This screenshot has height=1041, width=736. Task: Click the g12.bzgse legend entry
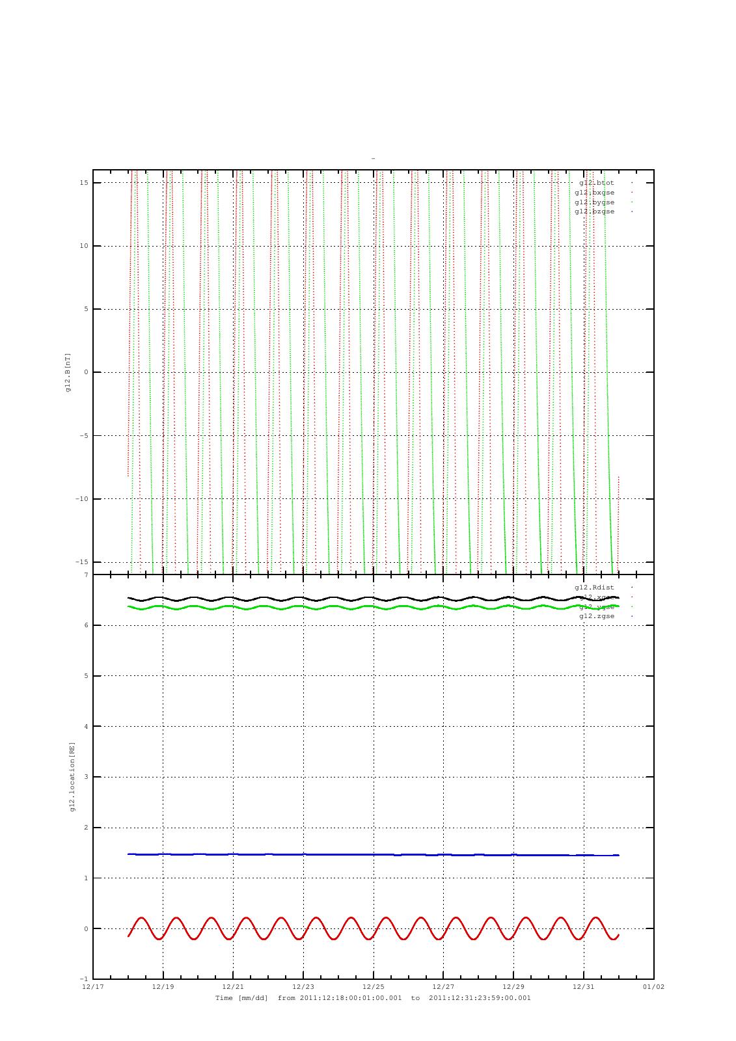coord(595,211)
